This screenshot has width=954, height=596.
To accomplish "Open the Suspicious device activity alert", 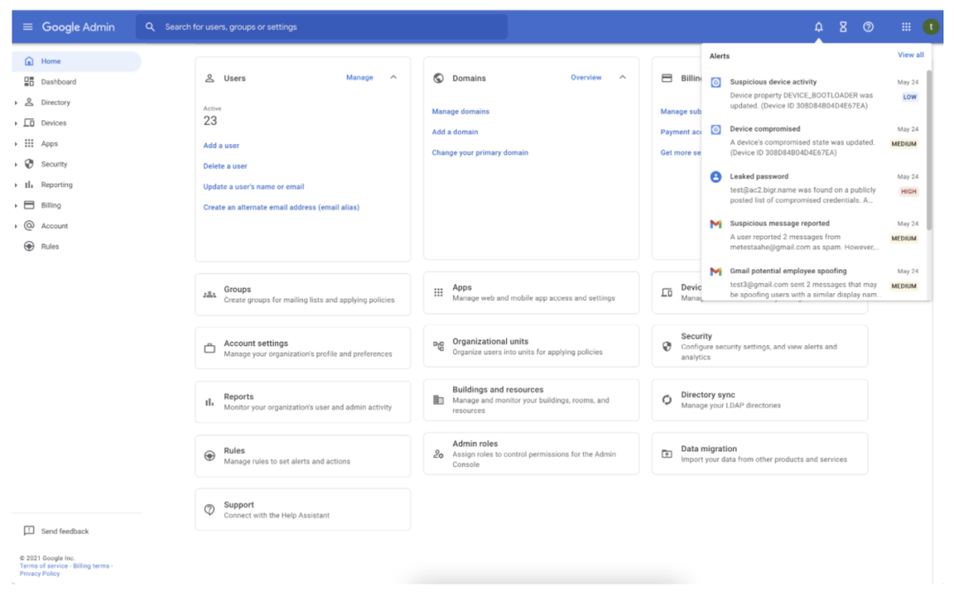I will [x=814, y=93].
